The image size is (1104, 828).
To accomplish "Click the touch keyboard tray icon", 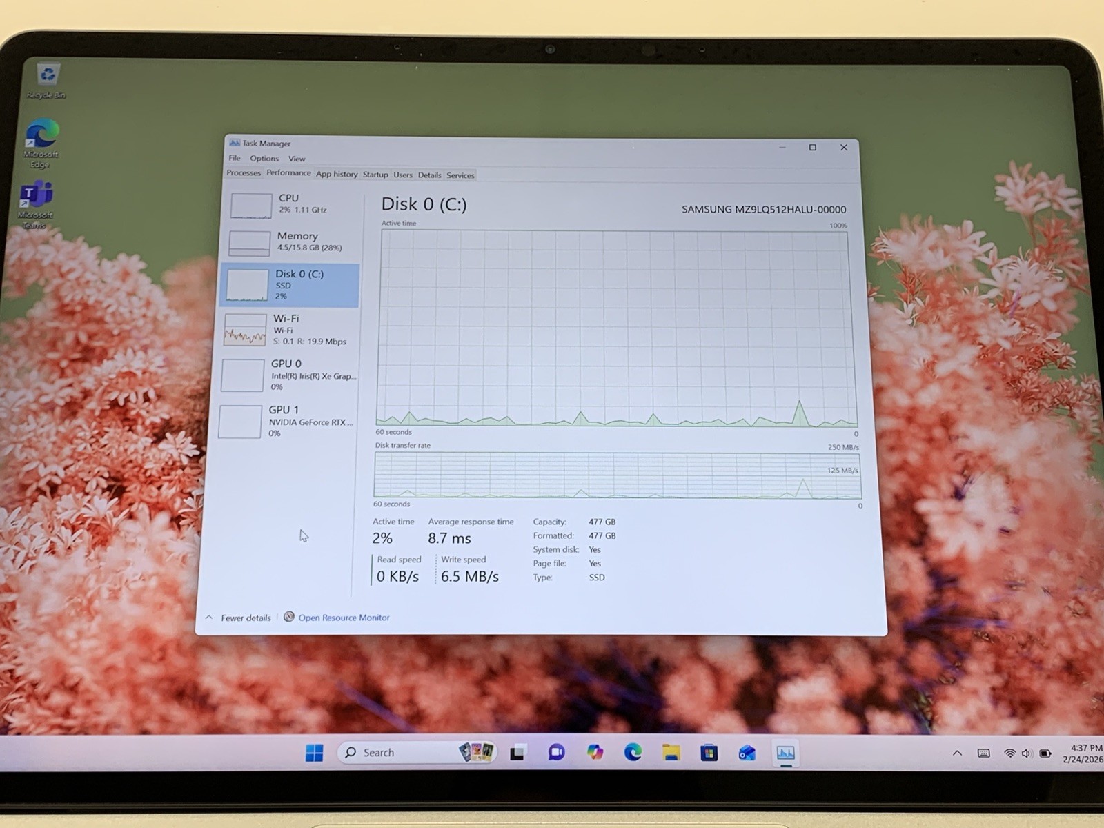I will 984,753.
